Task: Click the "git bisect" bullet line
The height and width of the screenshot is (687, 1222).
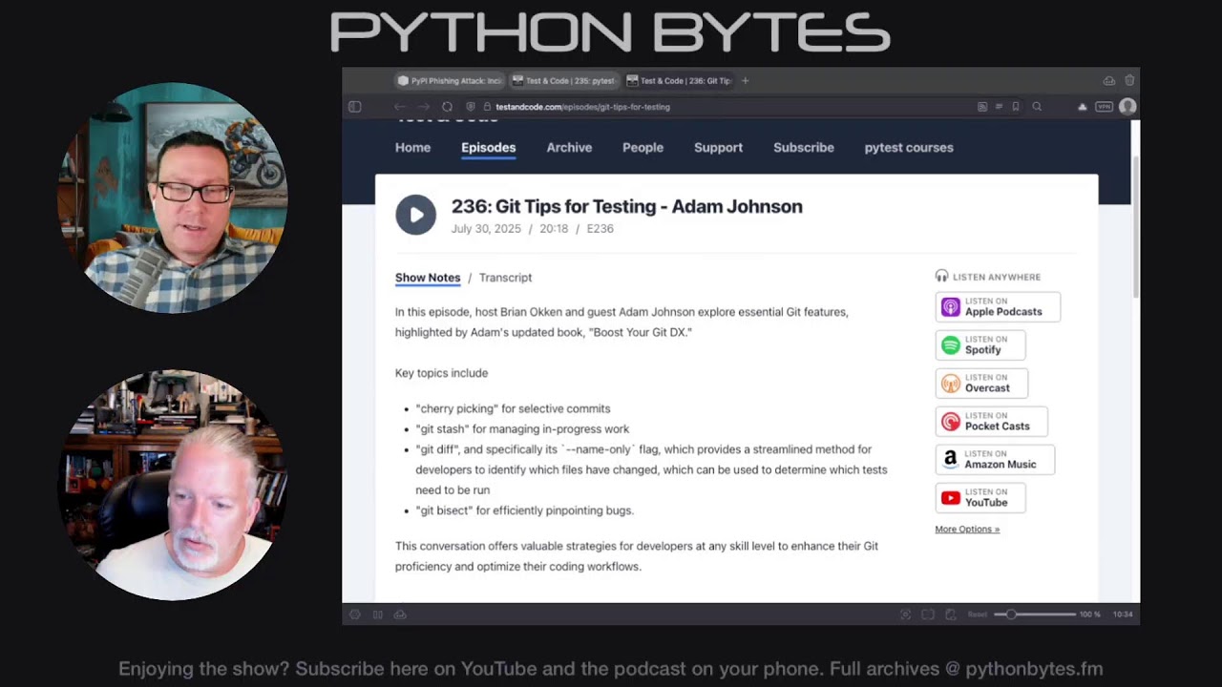Action: coord(524,510)
